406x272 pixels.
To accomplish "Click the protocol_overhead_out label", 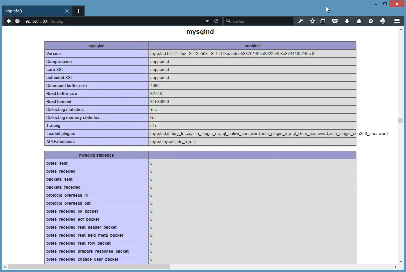I will tap(68, 203).
